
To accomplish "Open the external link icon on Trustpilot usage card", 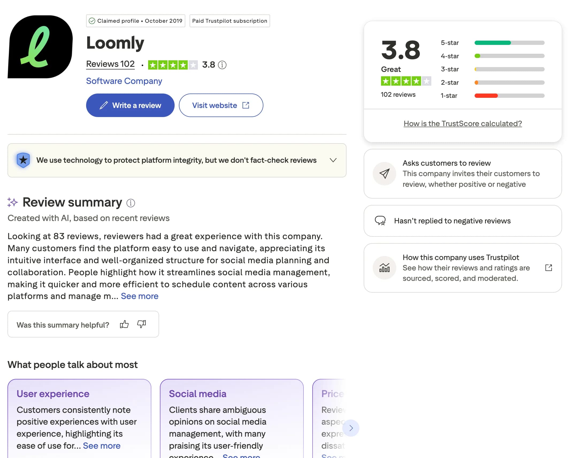I will (x=548, y=268).
